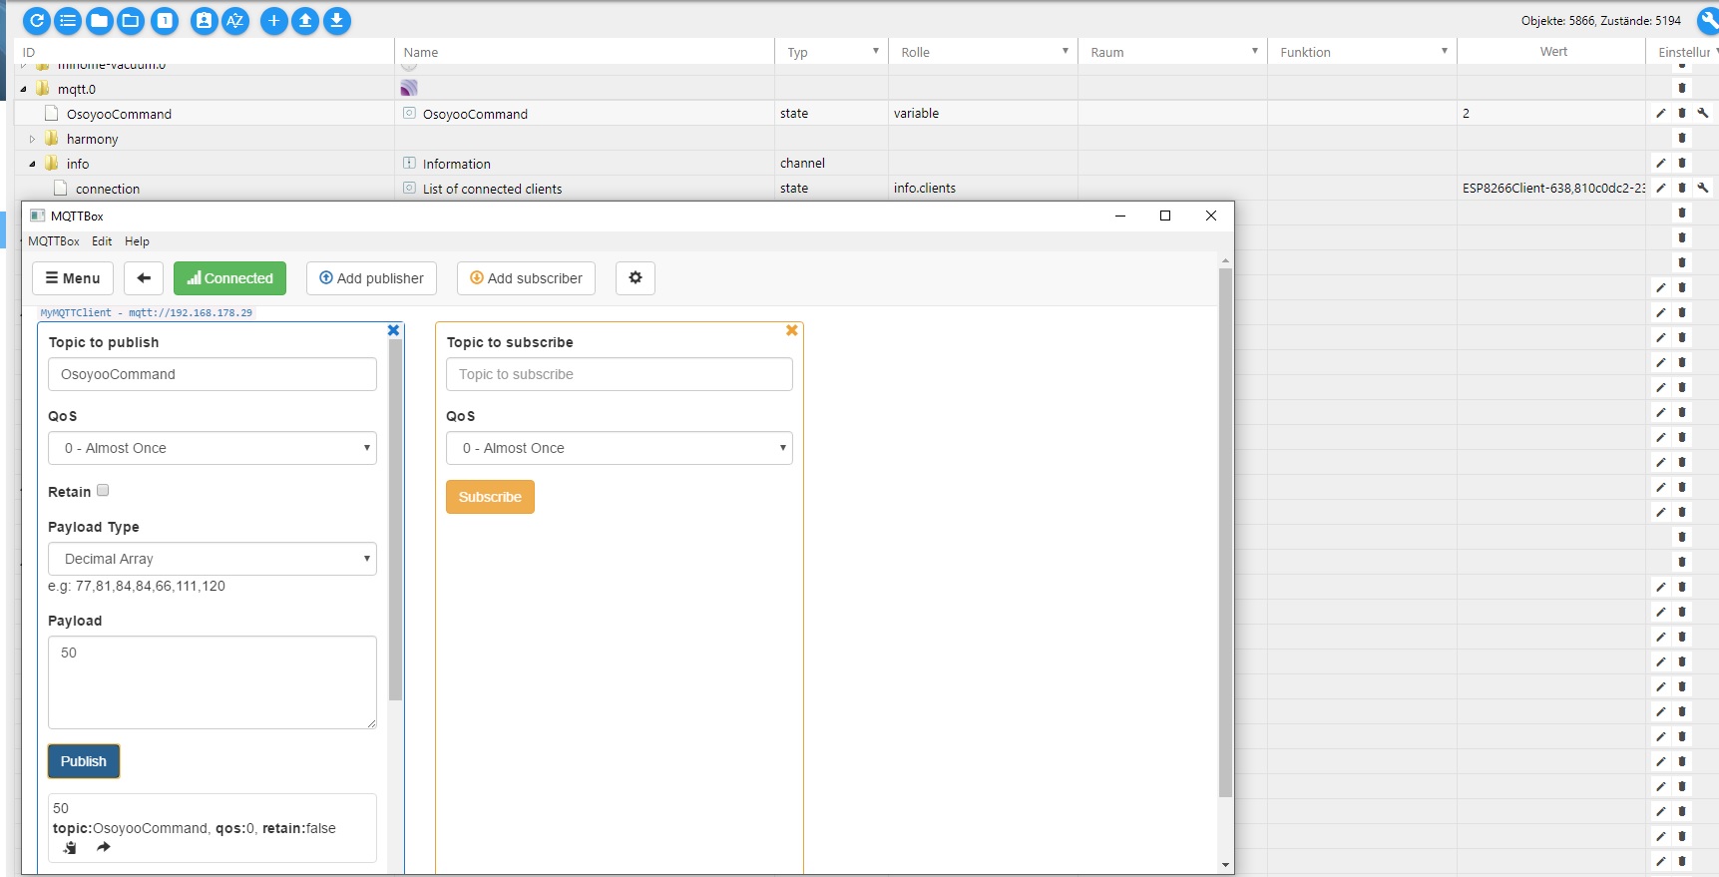Delete the info channel object
This screenshot has width=1719, height=877.
(x=1682, y=163)
